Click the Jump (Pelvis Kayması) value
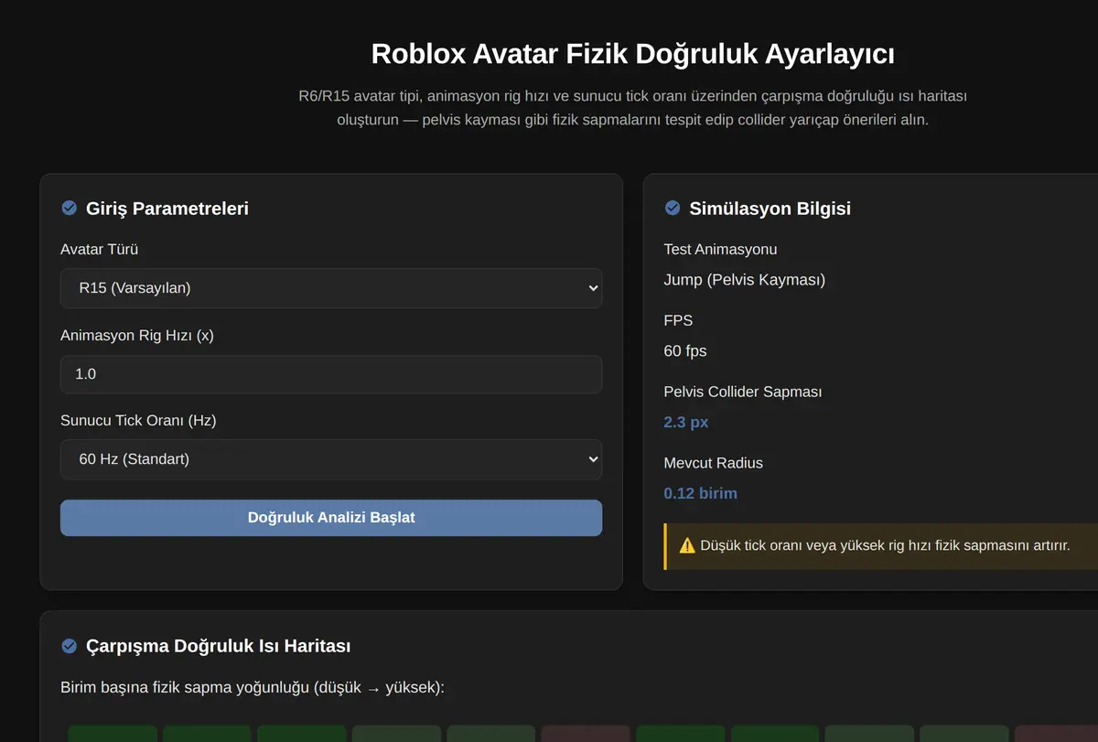1098x742 pixels. [745, 280]
